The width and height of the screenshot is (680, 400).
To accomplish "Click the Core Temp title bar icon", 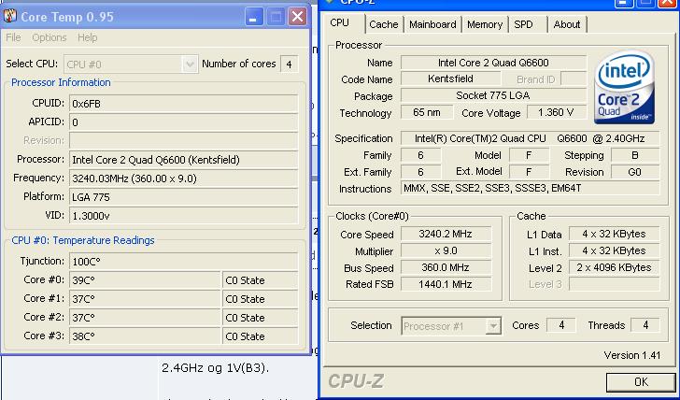I will click(x=10, y=17).
